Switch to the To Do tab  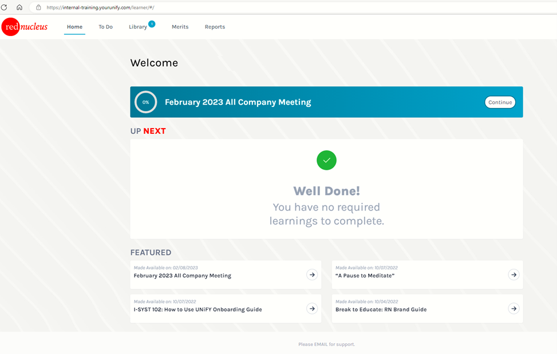(105, 26)
